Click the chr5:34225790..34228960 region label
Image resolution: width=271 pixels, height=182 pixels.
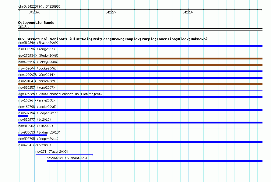[39, 6]
